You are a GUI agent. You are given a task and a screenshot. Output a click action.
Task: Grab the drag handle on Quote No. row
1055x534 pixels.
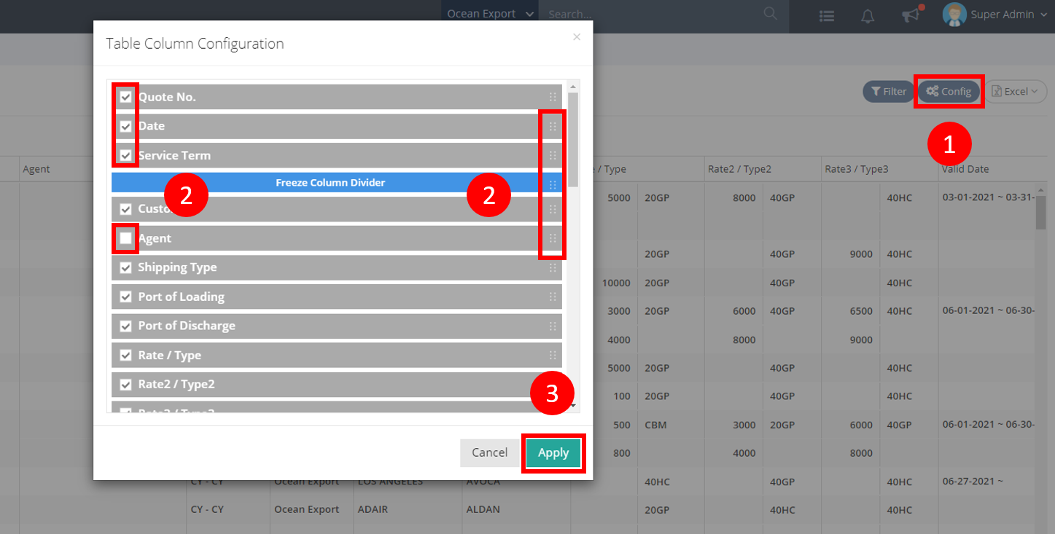pos(553,97)
